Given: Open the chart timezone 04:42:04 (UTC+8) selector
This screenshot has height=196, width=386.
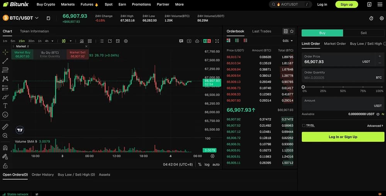Looking at the screenshot, I should [178, 164].
